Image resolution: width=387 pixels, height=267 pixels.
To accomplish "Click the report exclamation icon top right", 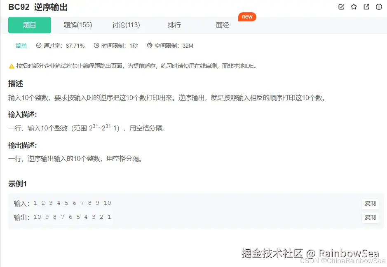I will 378,7.
